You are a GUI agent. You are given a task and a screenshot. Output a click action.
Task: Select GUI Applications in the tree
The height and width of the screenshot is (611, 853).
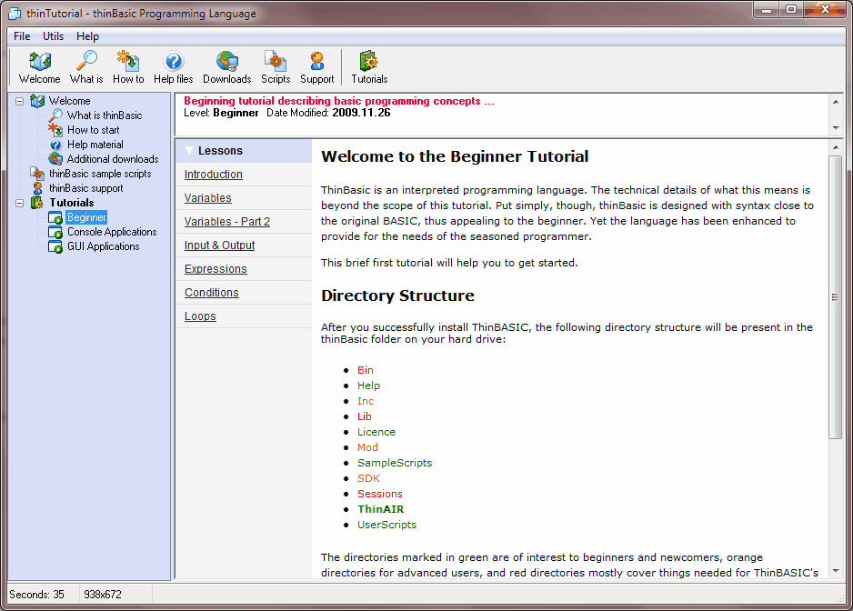coord(103,246)
